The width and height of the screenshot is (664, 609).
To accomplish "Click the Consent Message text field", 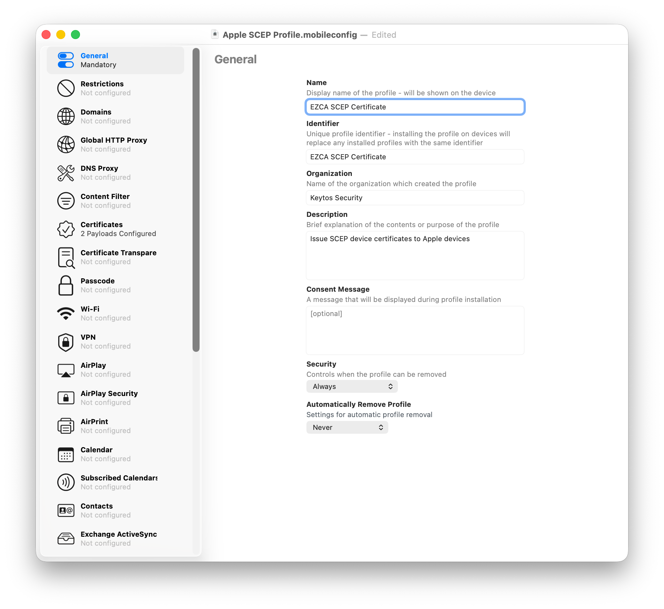I will point(415,330).
